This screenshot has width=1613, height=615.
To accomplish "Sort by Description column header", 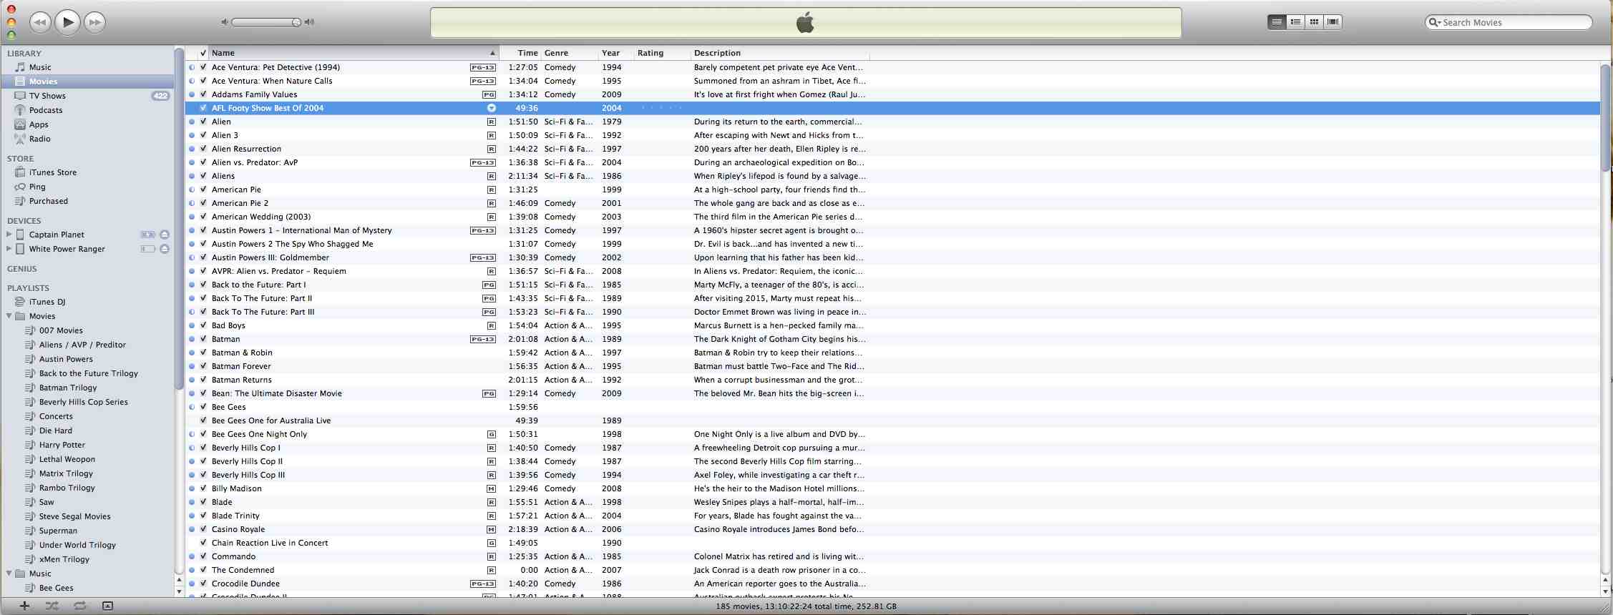I will (780, 53).
